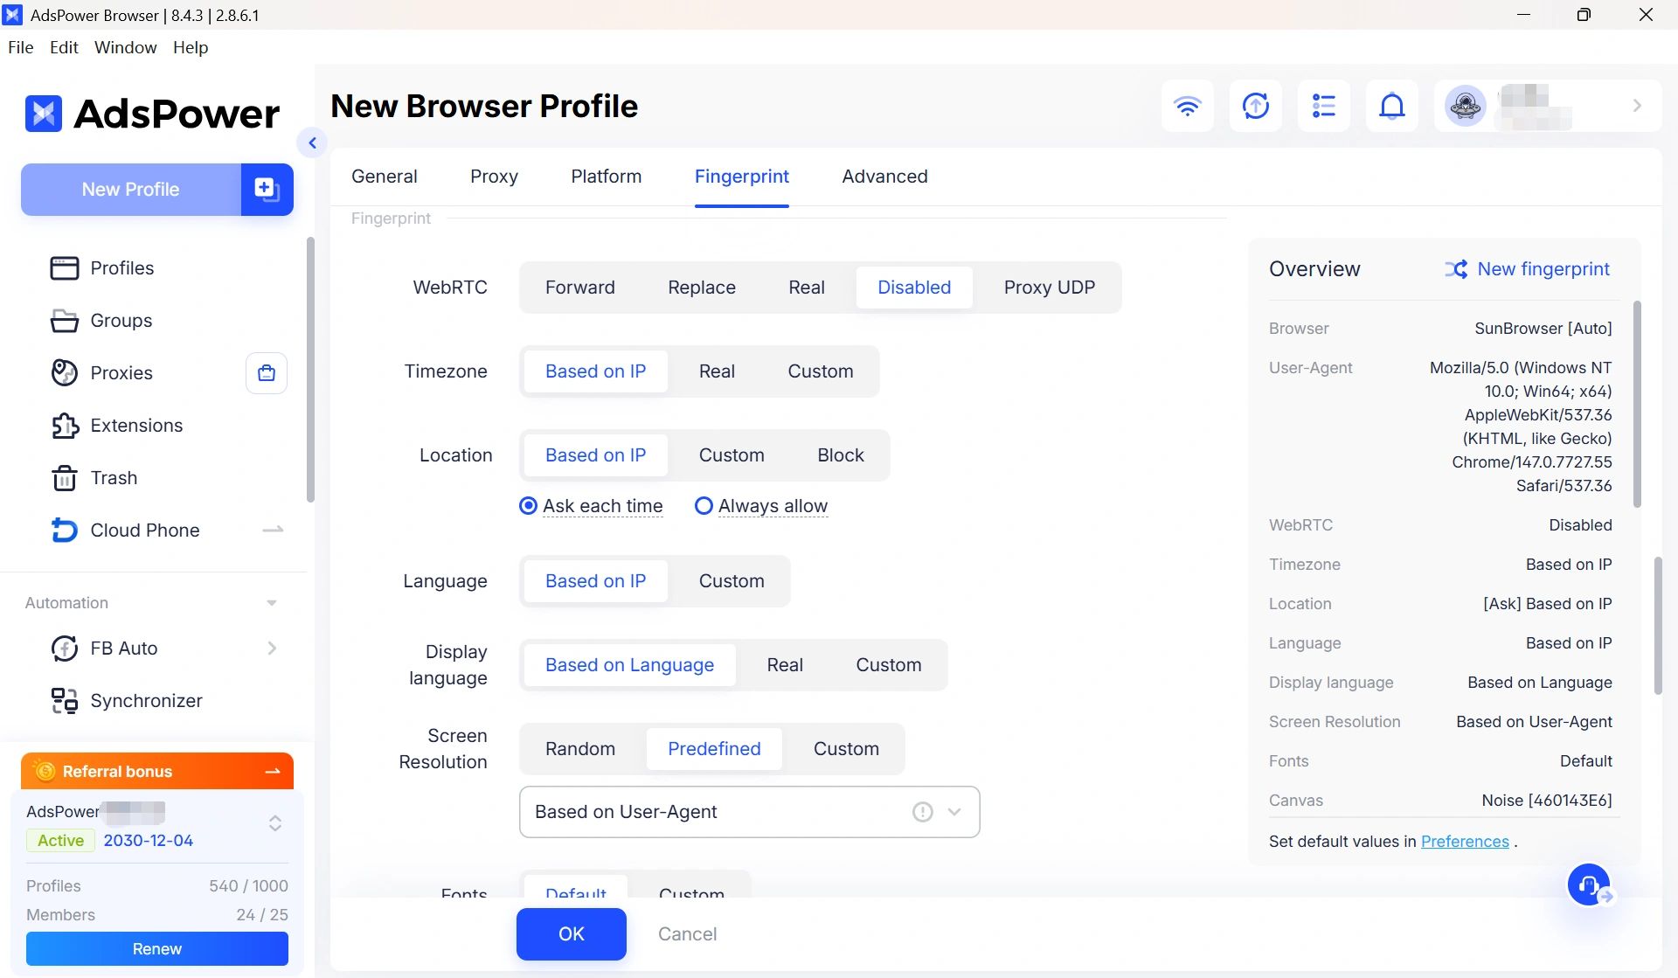The width and height of the screenshot is (1678, 978).
Task: Click the Wi-Fi network status icon
Action: (1187, 106)
